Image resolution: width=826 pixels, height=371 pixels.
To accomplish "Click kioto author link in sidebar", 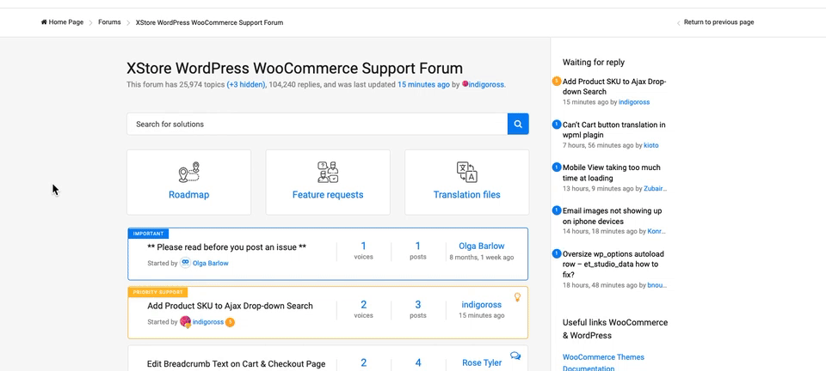I will (651, 145).
